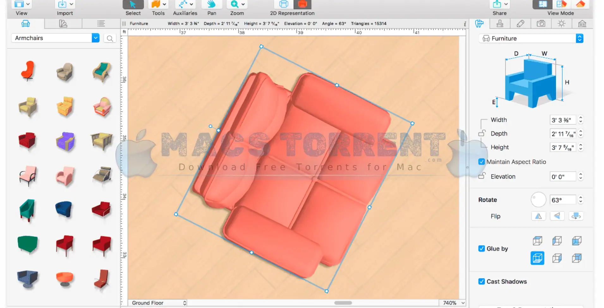Screen dimensions: 604x308
Task: Click the flip horizontally icon
Action: (539, 216)
